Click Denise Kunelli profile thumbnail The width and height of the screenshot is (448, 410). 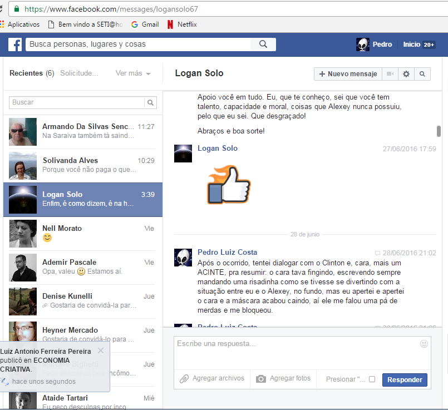coord(23,302)
